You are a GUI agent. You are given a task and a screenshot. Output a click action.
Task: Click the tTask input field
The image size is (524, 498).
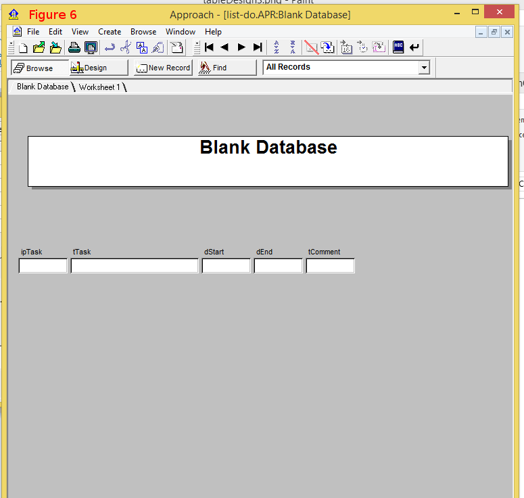(135, 266)
